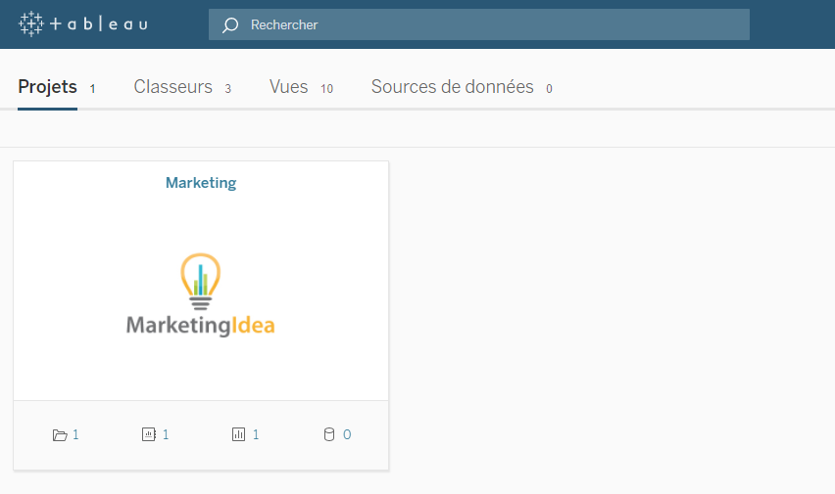Switch to the Projets tab
This screenshot has width=835, height=494.
pyautogui.click(x=47, y=87)
